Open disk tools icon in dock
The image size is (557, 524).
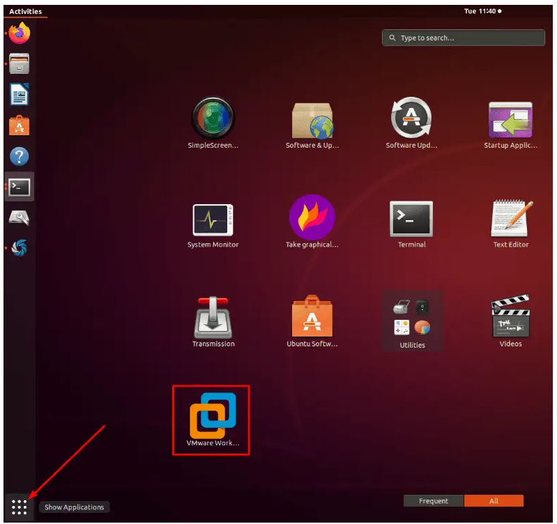click(x=20, y=217)
